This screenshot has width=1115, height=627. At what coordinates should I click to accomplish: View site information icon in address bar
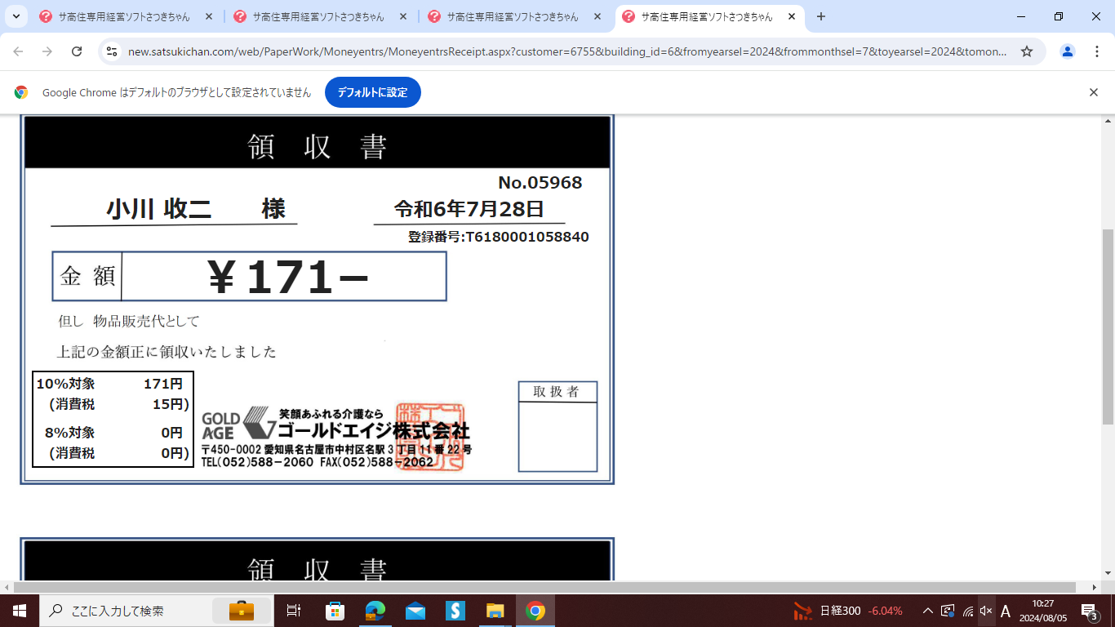pos(113,51)
